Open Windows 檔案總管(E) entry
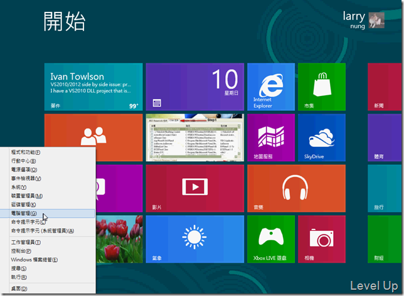 click(48, 260)
